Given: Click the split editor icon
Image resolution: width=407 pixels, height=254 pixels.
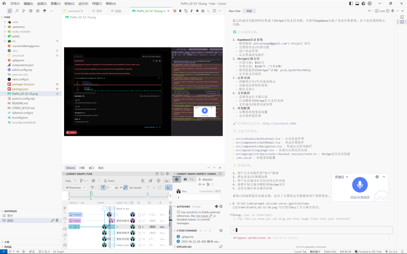Looking at the screenshot, I should tap(214, 11).
